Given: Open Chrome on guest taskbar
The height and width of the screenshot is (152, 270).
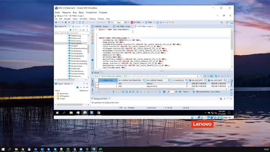Looking at the screenshot, I should [98, 113].
